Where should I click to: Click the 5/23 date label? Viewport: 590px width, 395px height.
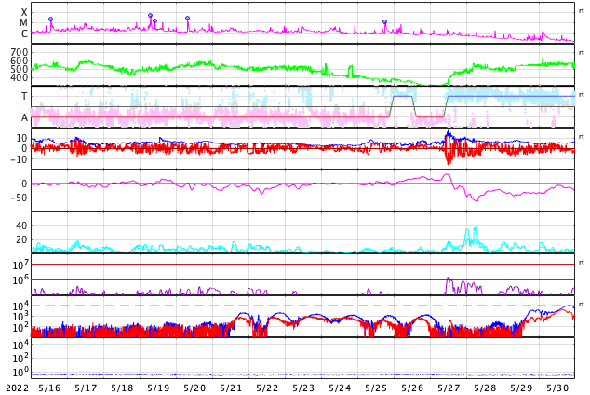(303, 388)
